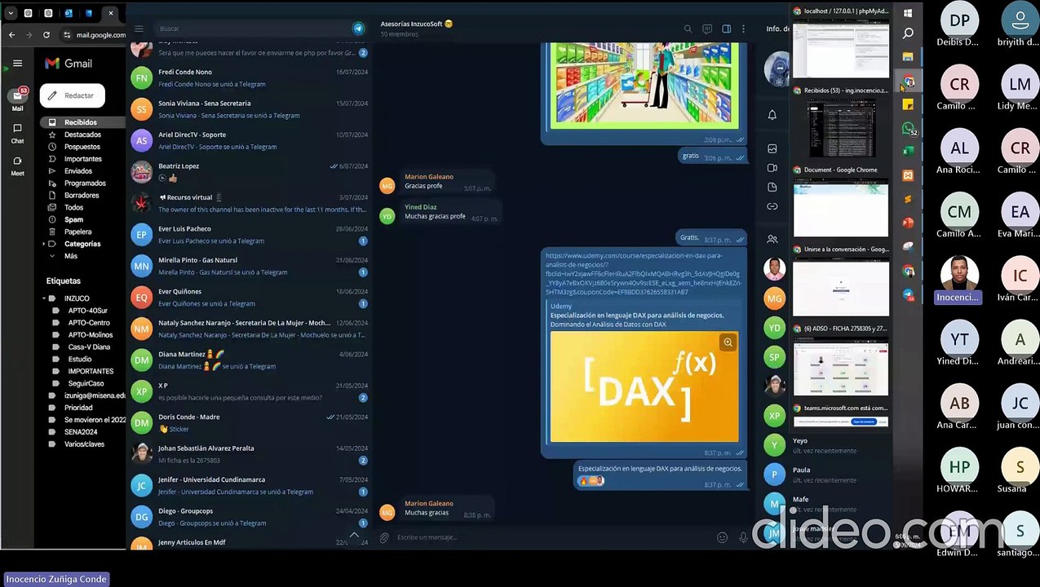Toggle the Telegram chat info side panel
Screen dimensions: 1040x587
tap(726, 29)
